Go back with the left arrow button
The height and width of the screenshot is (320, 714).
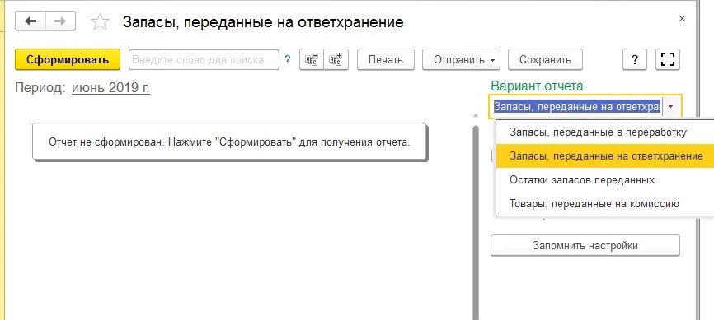[x=31, y=21]
